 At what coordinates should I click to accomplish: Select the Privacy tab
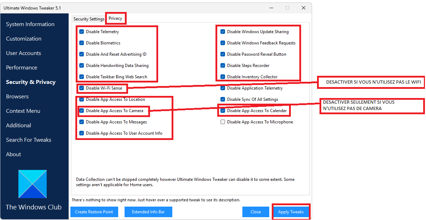point(115,18)
